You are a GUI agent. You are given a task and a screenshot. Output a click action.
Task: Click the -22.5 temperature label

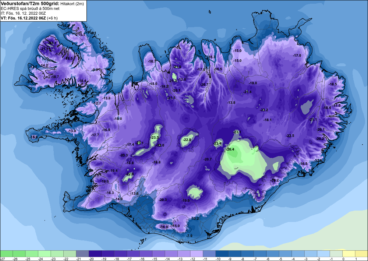tap(290, 136)
